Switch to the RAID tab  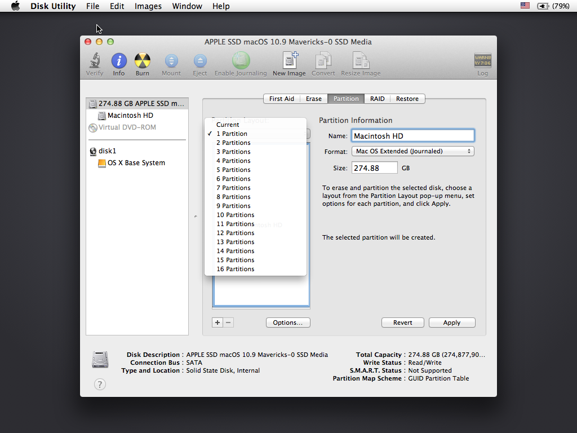(x=377, y=99)
